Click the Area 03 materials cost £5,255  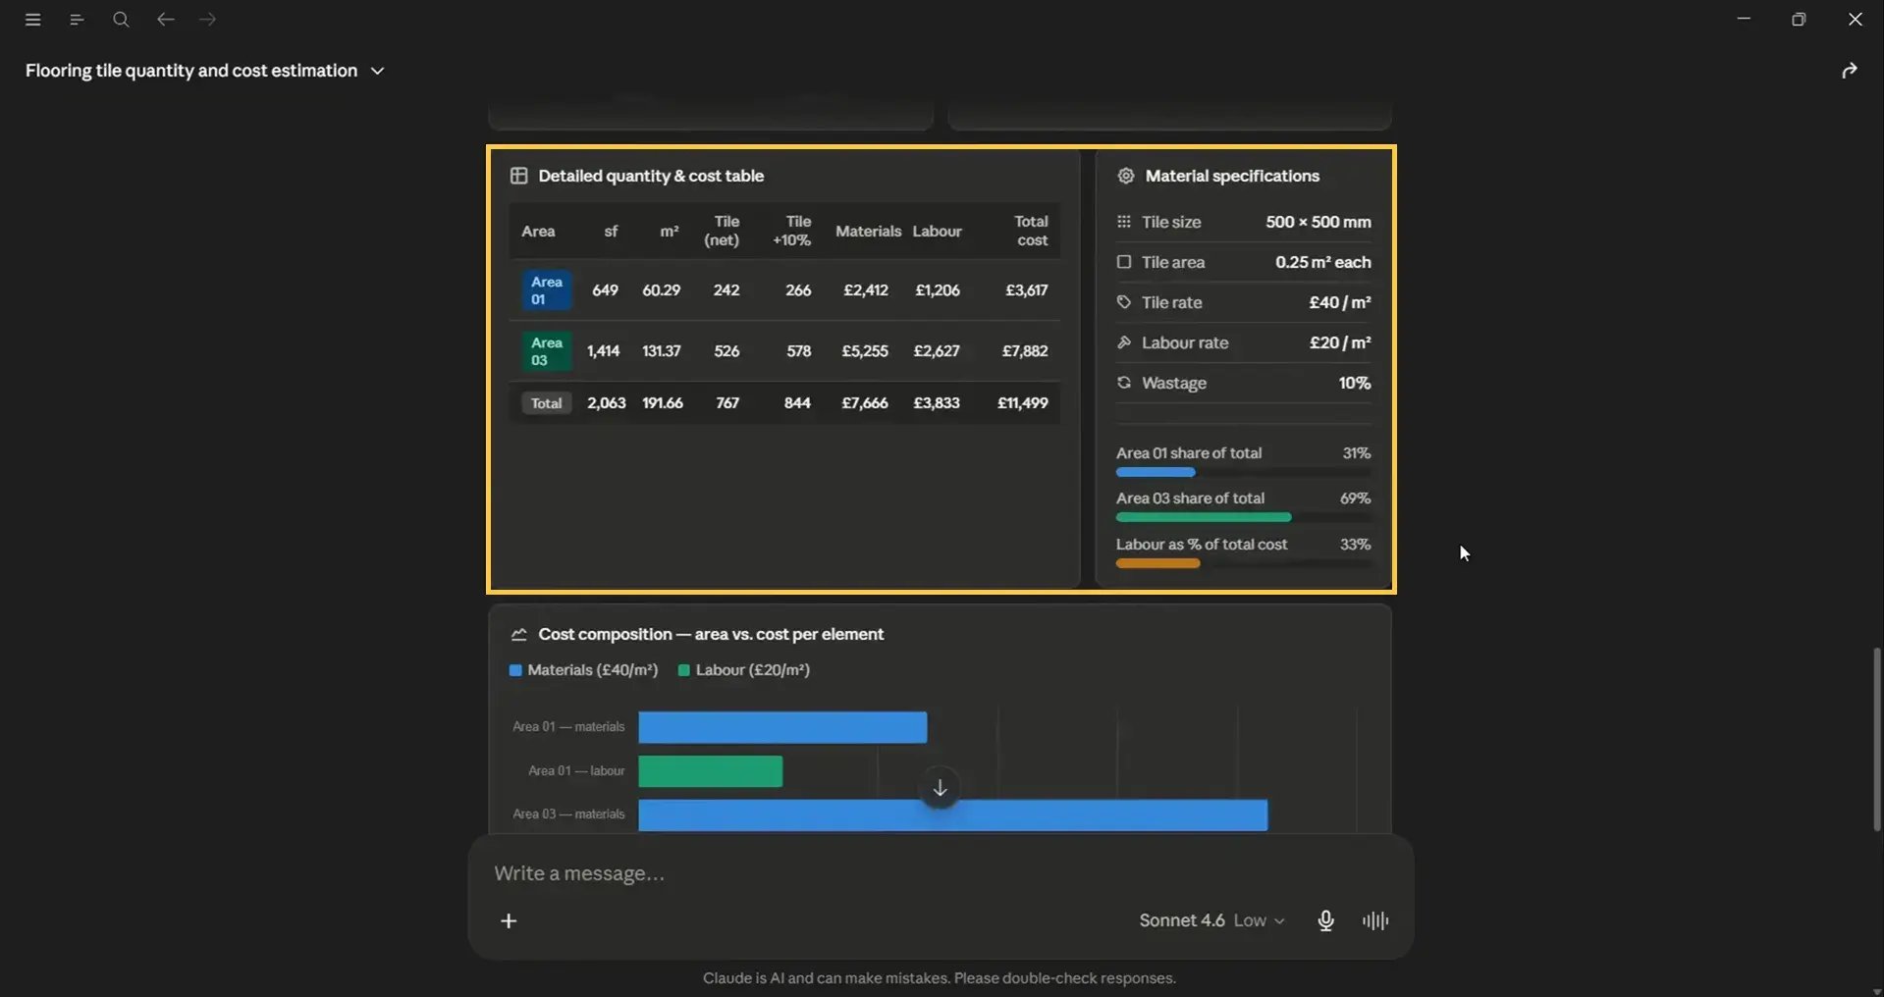pyautogui.click(x=864, y=351)
